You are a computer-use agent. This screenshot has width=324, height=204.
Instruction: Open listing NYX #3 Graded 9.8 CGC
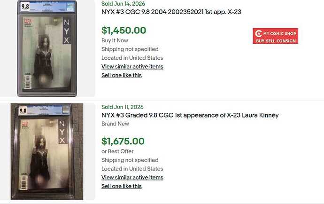190,115
